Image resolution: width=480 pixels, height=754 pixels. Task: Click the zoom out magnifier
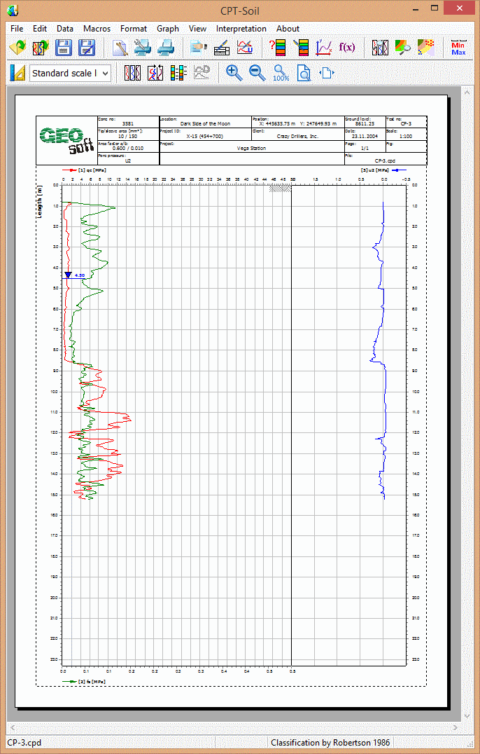pyautogui.click(x=257, y=72)
